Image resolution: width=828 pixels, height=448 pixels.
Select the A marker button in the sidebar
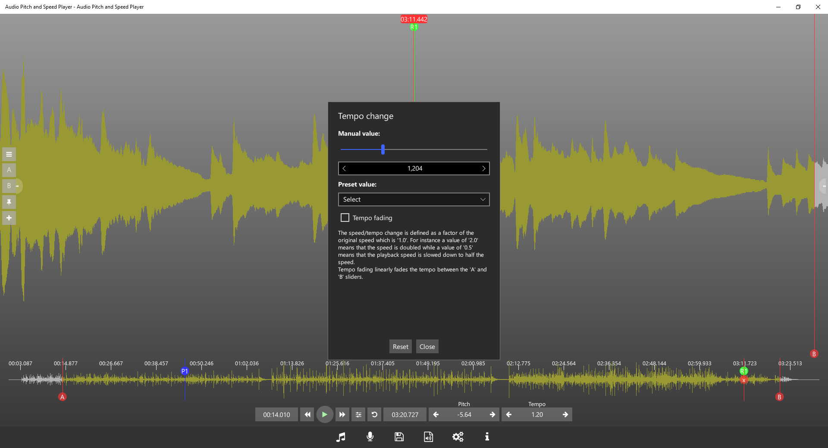pos(9,170)
